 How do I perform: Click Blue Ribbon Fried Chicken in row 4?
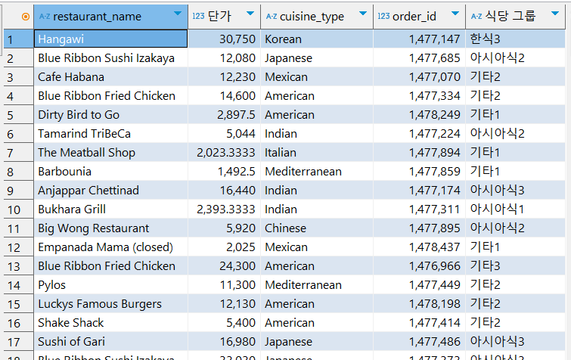(x=110, y=96)
